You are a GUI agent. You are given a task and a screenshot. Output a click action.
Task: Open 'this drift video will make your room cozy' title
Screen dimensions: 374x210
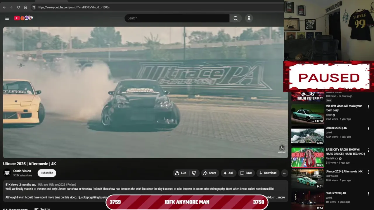point(344,108)
